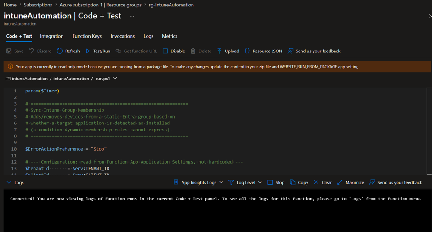Click the Resource JSON button label

(267, 51)
